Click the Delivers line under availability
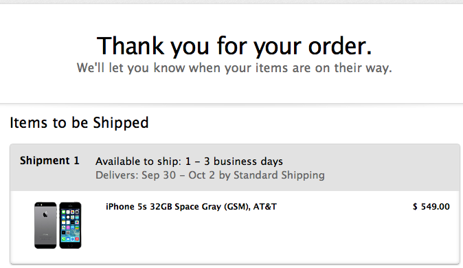 click(x=210, y=175)
